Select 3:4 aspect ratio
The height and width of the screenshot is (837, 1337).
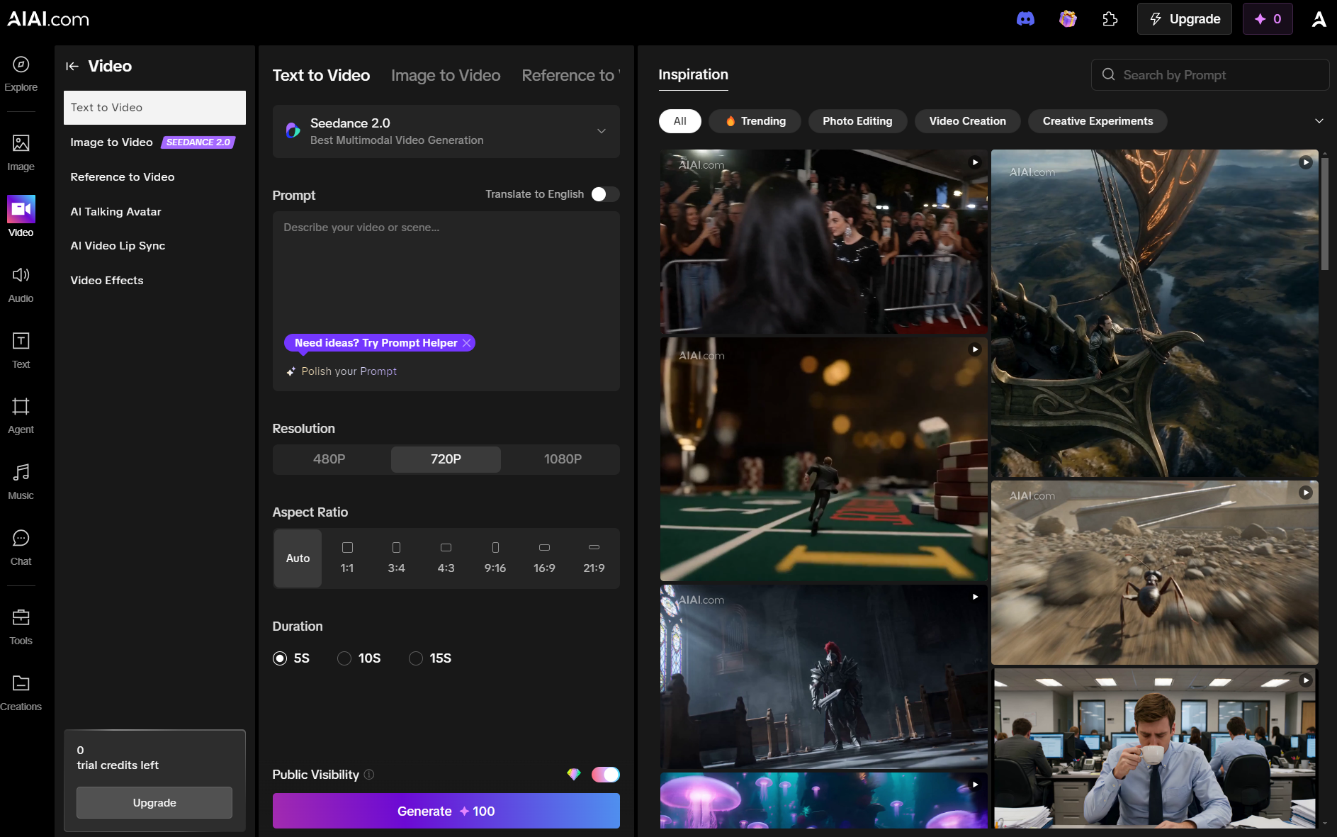[x=397, y=558]
